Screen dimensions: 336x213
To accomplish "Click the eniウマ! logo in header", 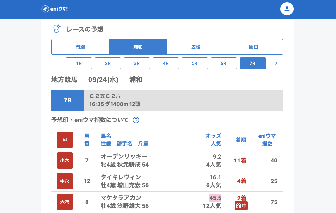I will click(55, 9).
